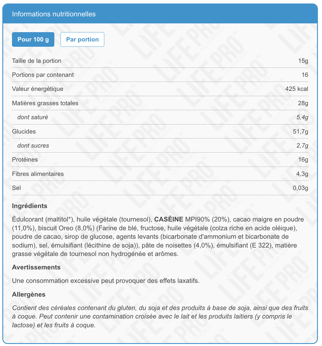The height and width of the screenshot is (346, 322).
Task: Select the 'Fibres alimentaires' row label
Action: 38,174
